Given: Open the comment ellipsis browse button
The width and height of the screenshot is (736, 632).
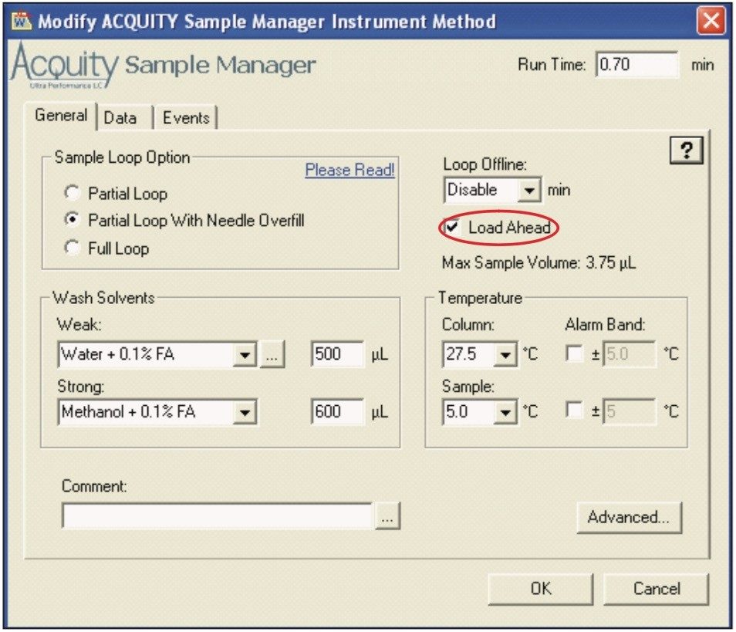Looking at the screenshot, I should tap(387, 516).
